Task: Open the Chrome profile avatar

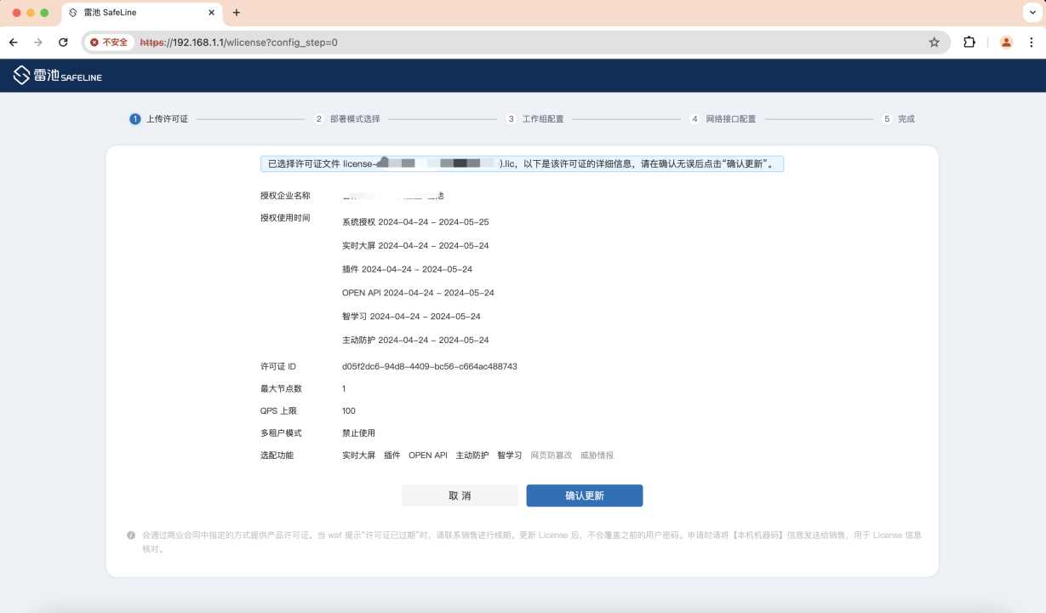Action: point(1006,43)
